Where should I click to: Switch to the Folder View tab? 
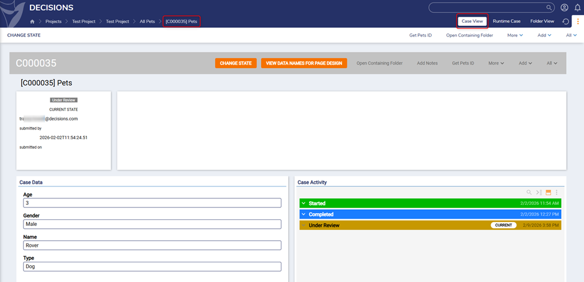[x=542, y=22]
